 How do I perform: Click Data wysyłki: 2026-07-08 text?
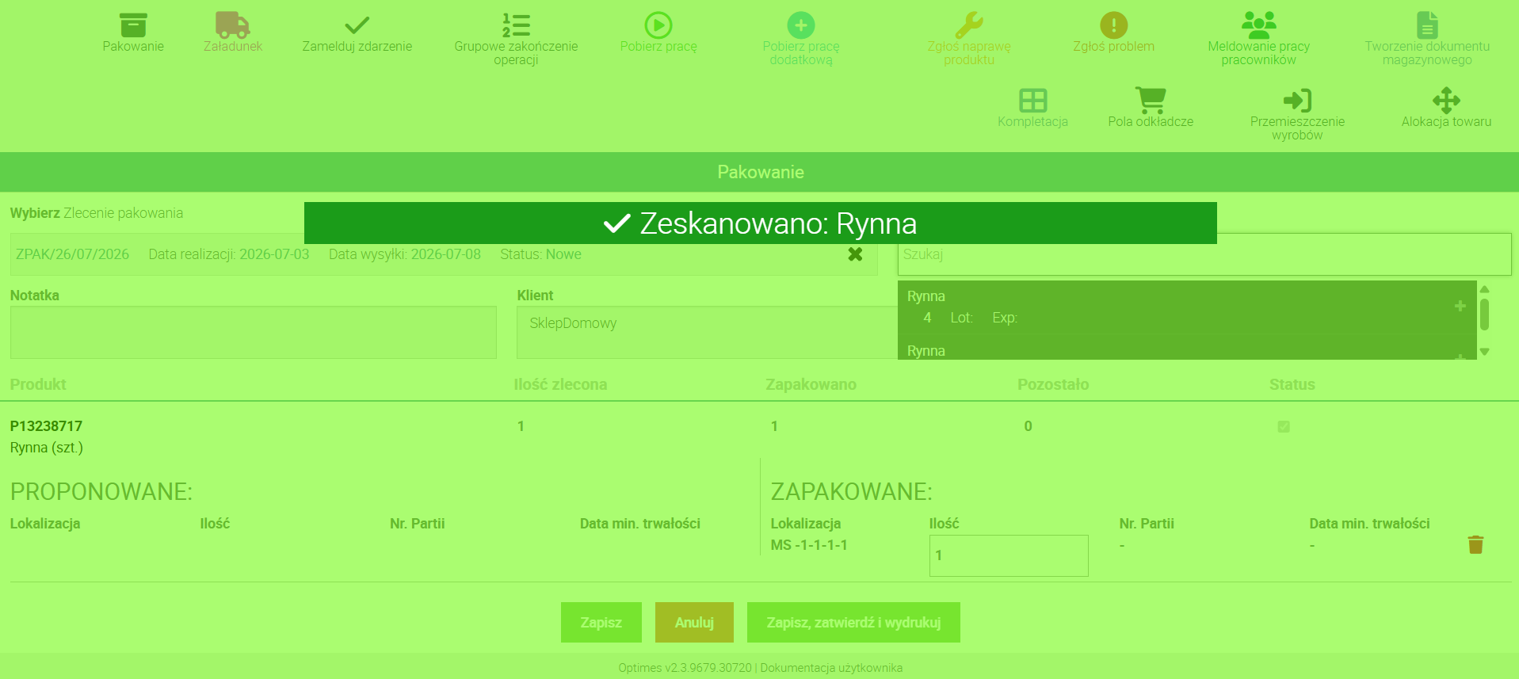coord(405,254)
